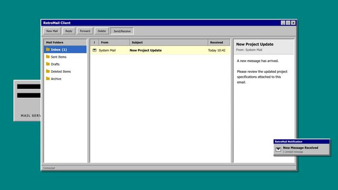Click the RetroMail Notification title bar
The height and width of the screenshot is (190, 338).
pos(302,141)
